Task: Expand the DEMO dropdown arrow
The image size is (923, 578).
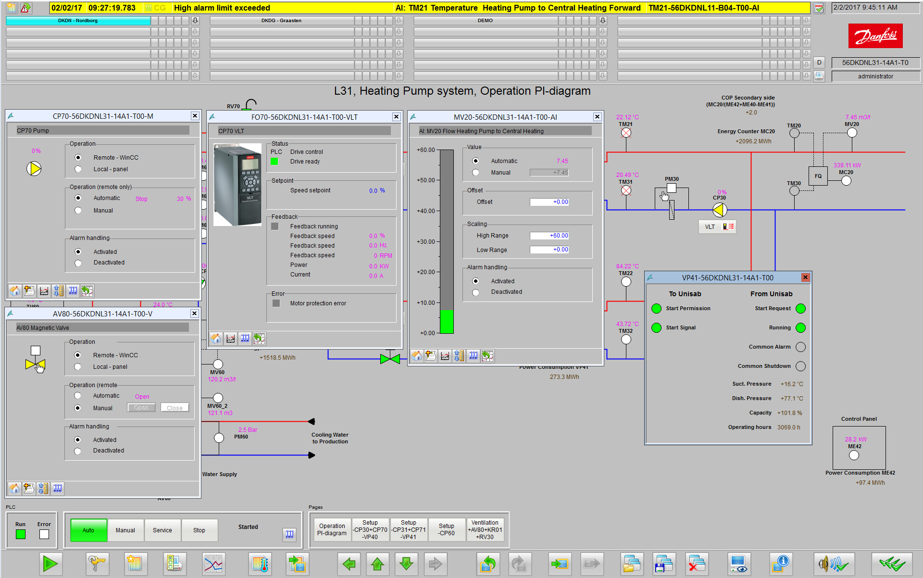Action: click(603, 21)
